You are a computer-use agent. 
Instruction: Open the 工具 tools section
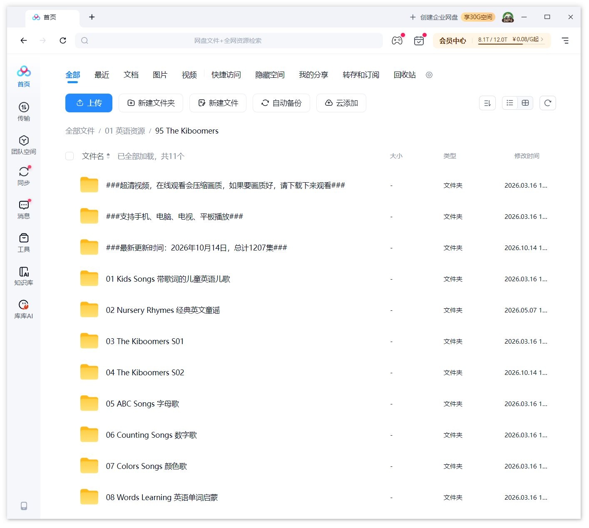(x=24, y=243)
